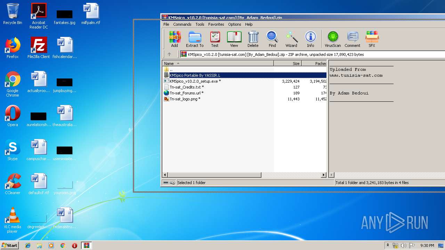Open CCleaner desktop shortcut

pos(13,184)
